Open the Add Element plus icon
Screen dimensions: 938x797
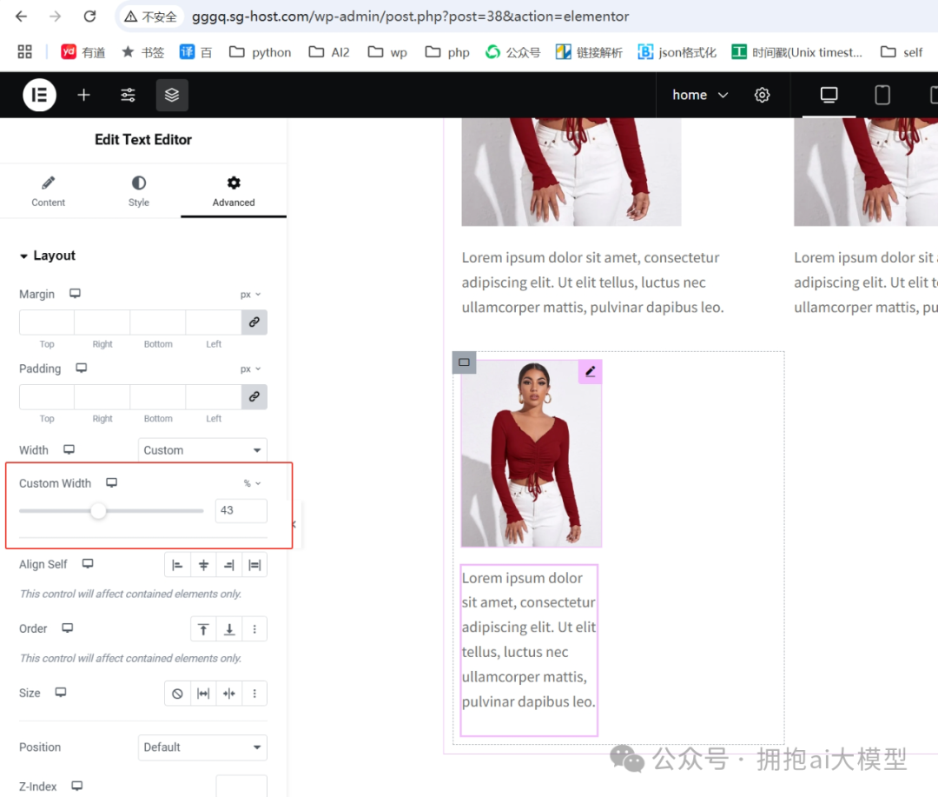tap(83, 95)
